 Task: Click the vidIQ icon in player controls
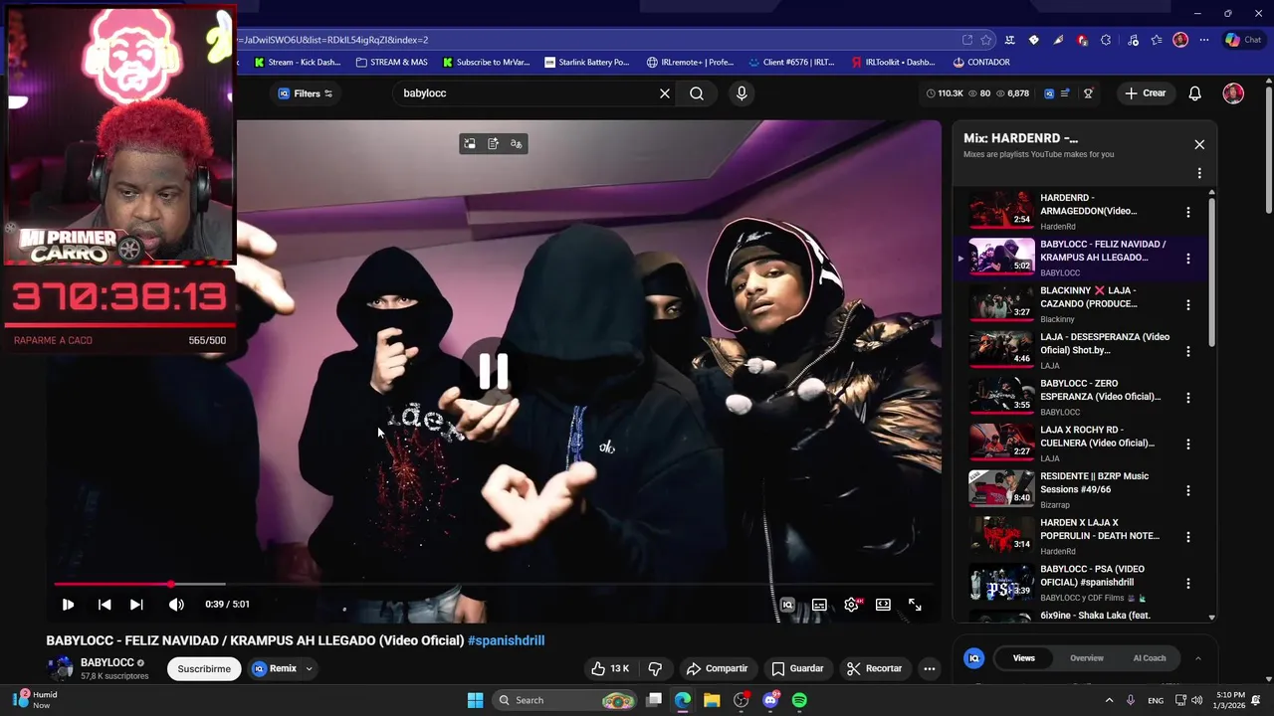pyautogui.click(x=787, y=605)
